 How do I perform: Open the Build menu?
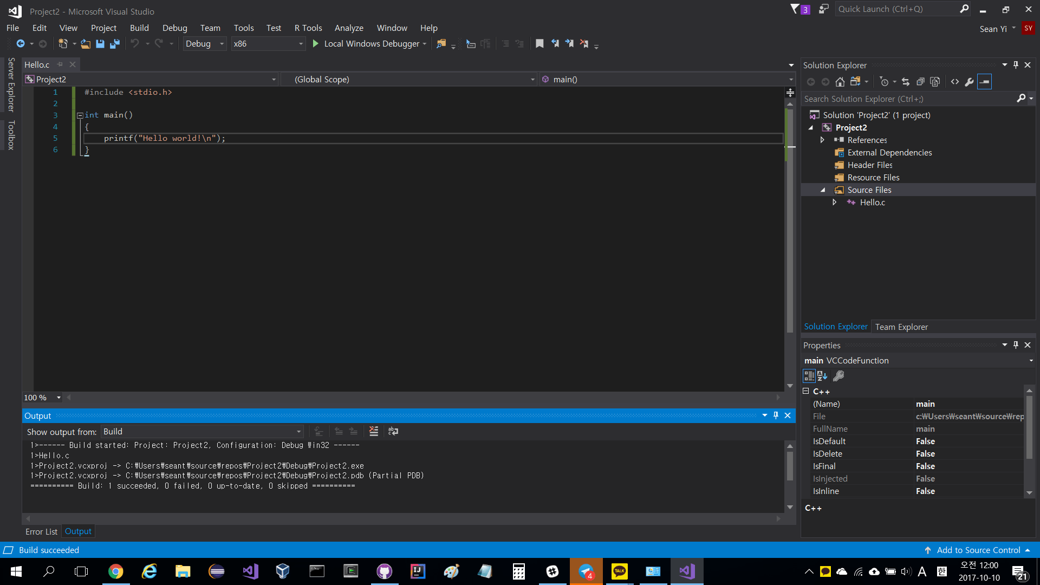pyautogui.click(x=139, y=28)
